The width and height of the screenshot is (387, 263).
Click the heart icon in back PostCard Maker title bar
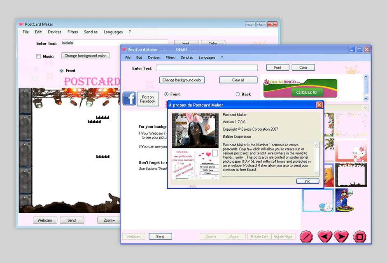click(21, 24)
